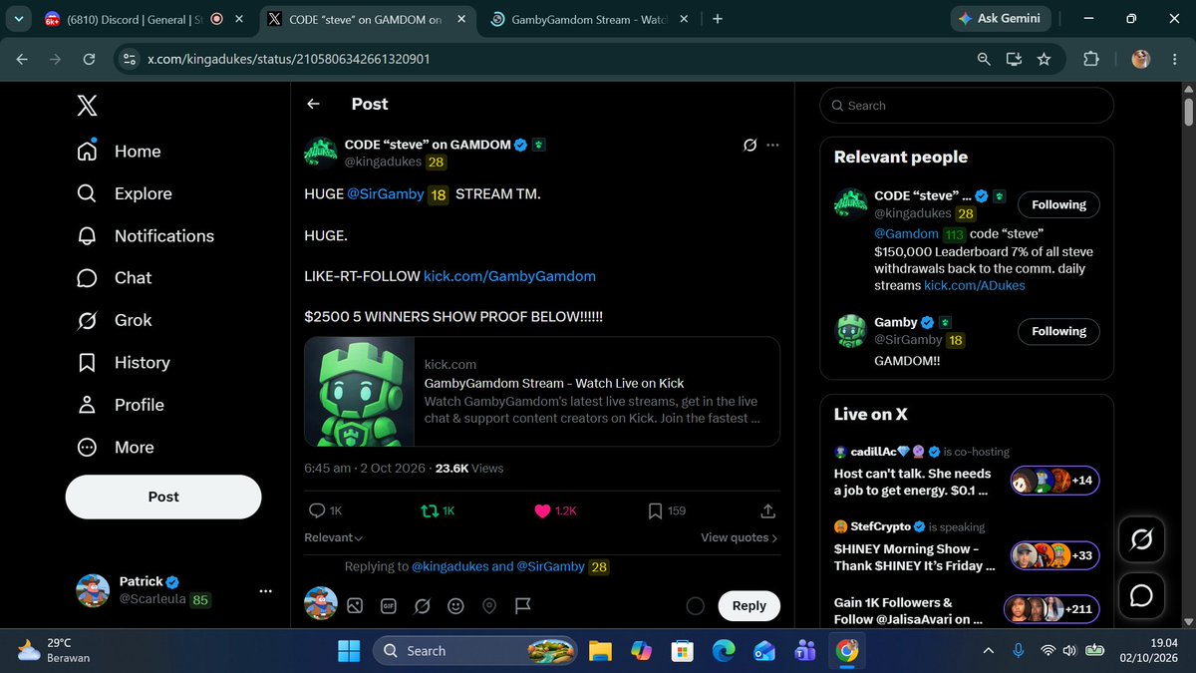Click the Grok icon in reply composer
Image resolution: width=1196 pixels, height=673 pixels.
(x=422, y=605)
